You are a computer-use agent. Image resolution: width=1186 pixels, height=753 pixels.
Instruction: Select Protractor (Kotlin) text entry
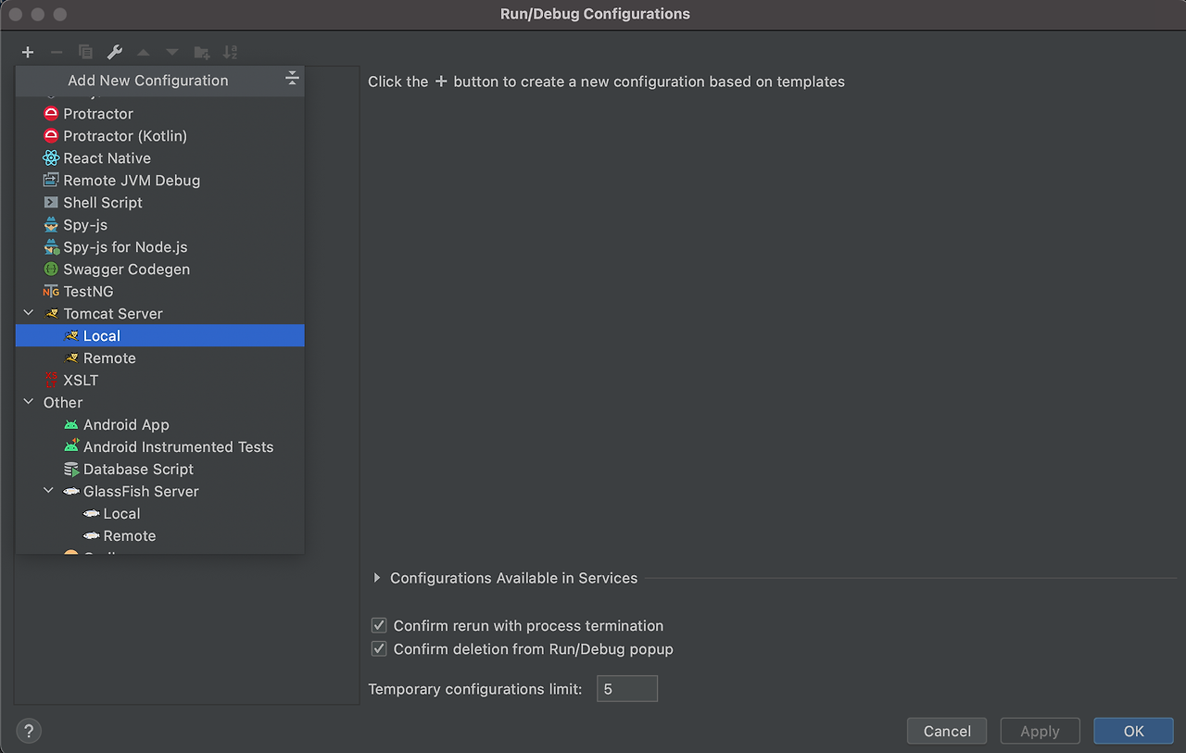pyautogui.click(x=125, y=136)
